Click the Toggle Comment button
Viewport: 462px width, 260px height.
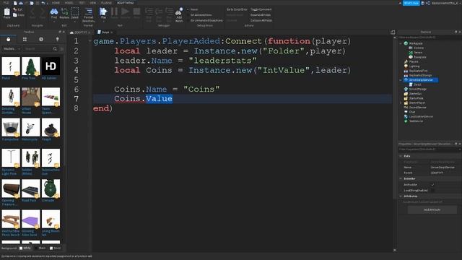point(261,9)
